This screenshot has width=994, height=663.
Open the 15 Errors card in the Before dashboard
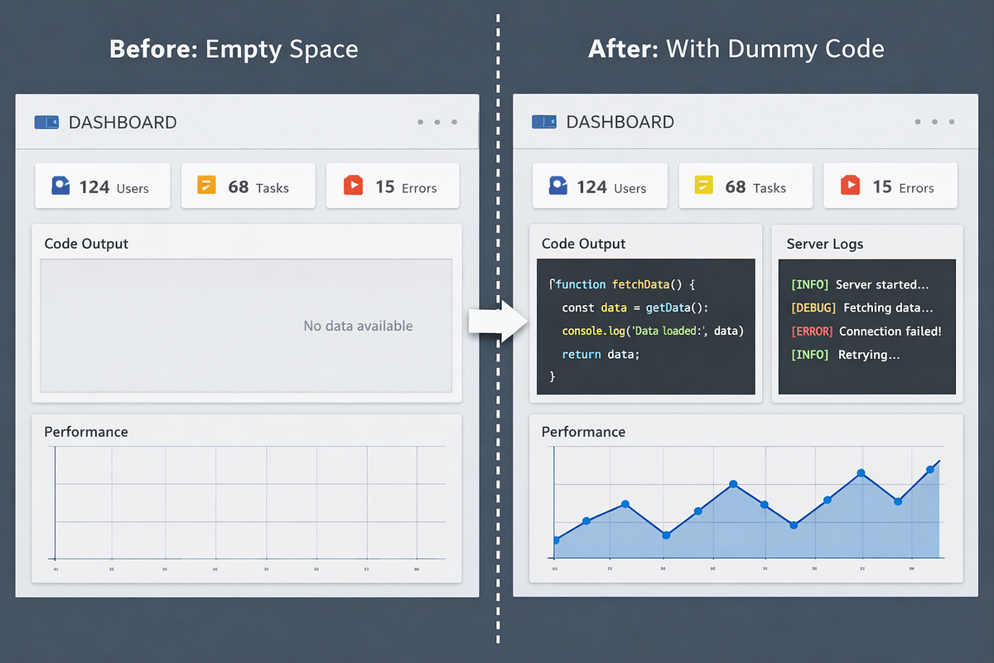tap(393, 186)
